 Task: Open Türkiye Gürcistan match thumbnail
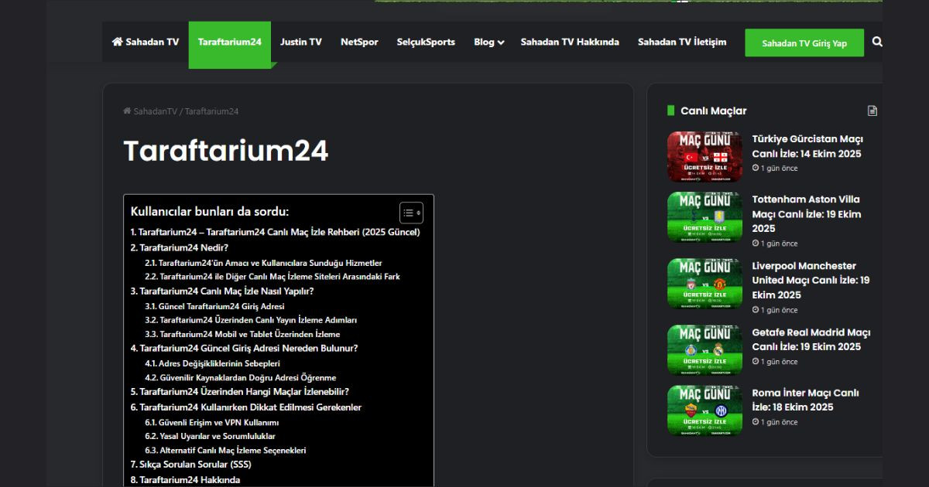pyautogui.click(x=704, y=156)
